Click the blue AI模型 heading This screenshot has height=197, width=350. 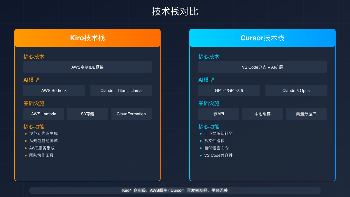pyautogui.click(x=206, y=80)
